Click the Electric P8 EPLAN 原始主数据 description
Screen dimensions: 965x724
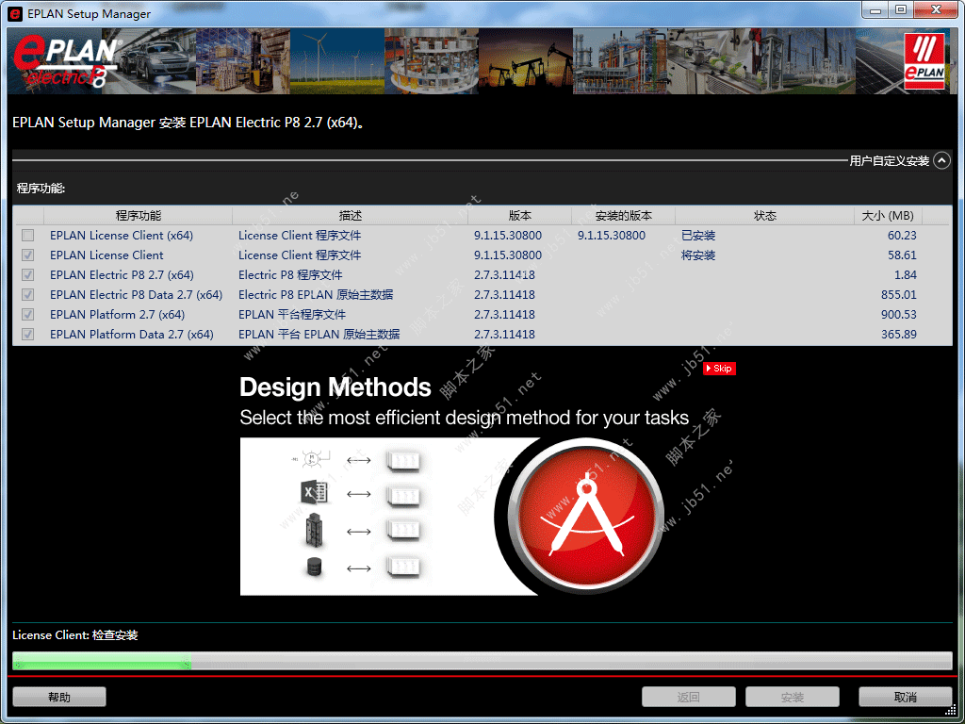(x=316, y=294)
